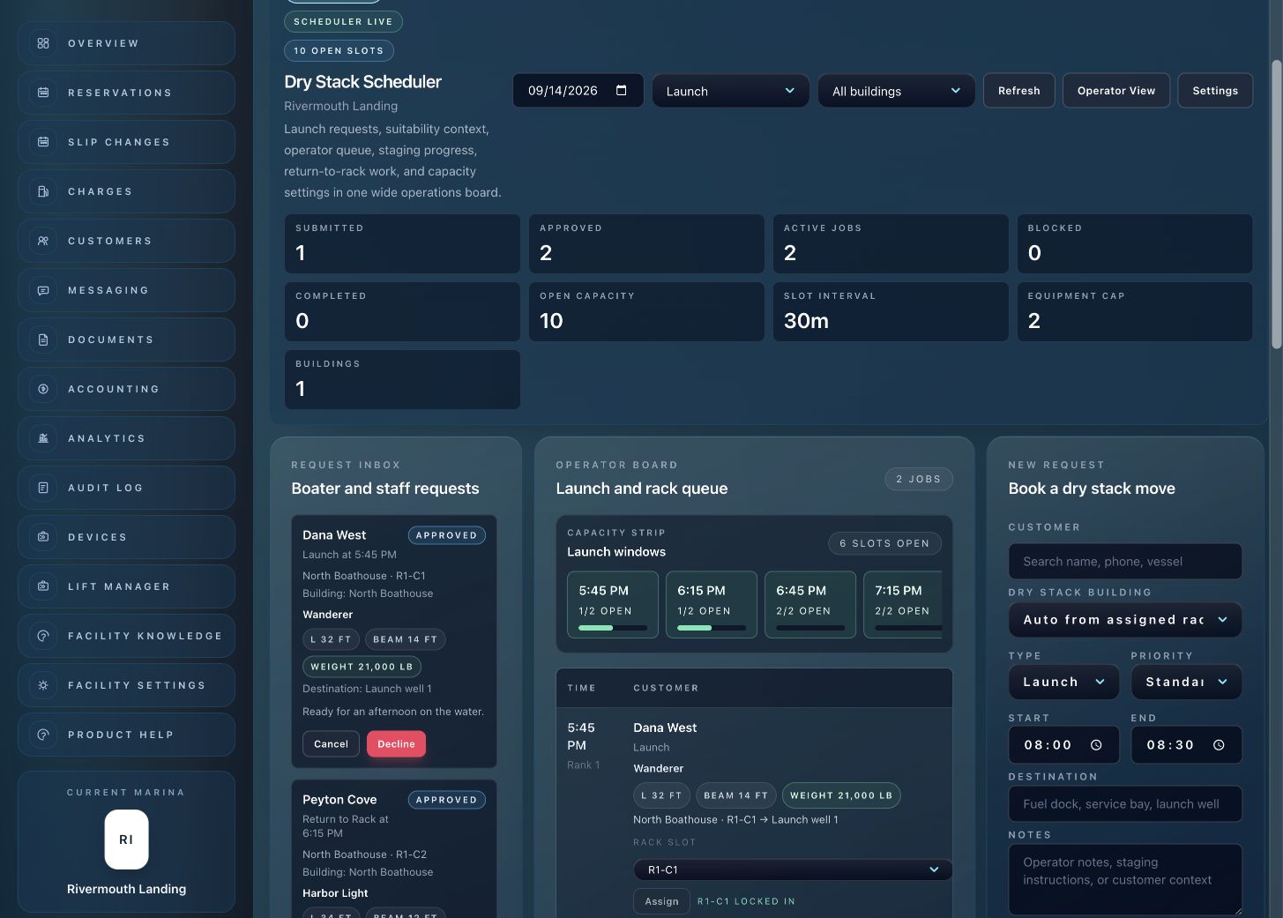This screenshot has height=918, width=1283.
Task: Click the Destination input field
Action: point(1125,804)
